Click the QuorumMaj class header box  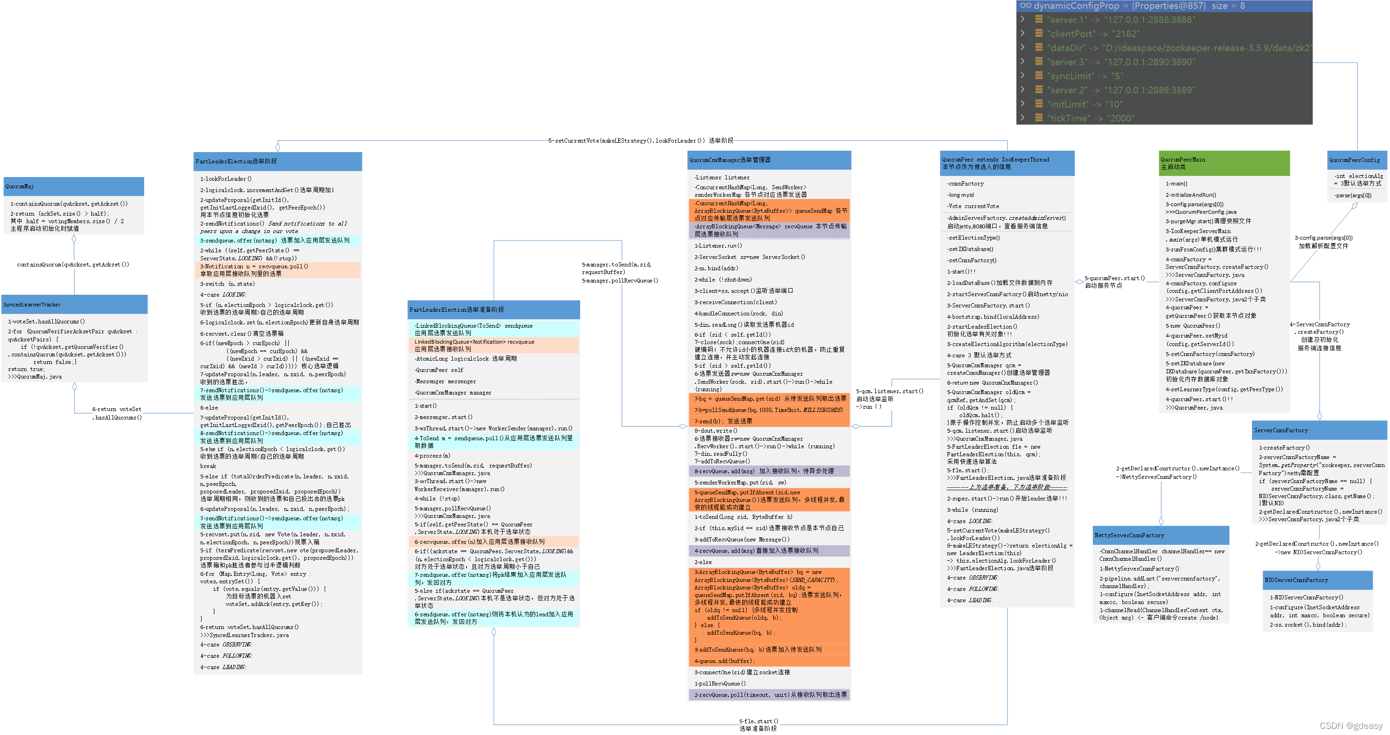[x=74, y=186]
